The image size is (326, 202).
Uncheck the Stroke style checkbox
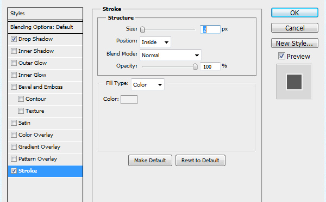[x=14, y=171]
